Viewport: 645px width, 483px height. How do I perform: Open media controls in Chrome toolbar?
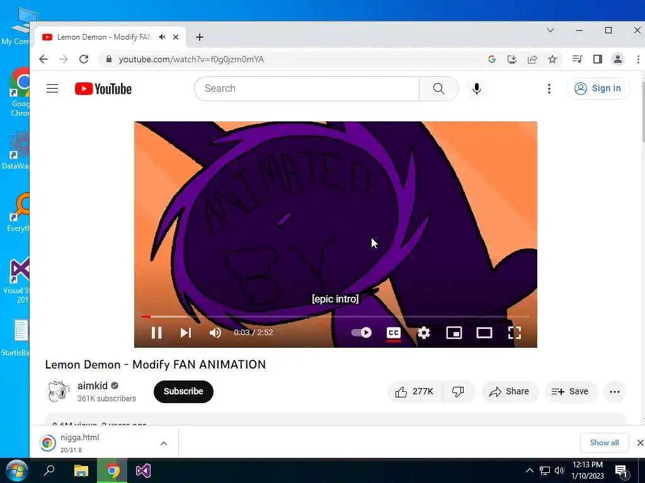point(577,59)
